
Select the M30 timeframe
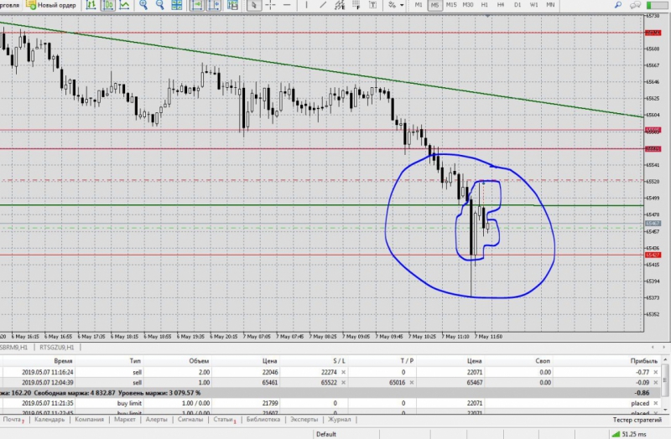point(468,5)
